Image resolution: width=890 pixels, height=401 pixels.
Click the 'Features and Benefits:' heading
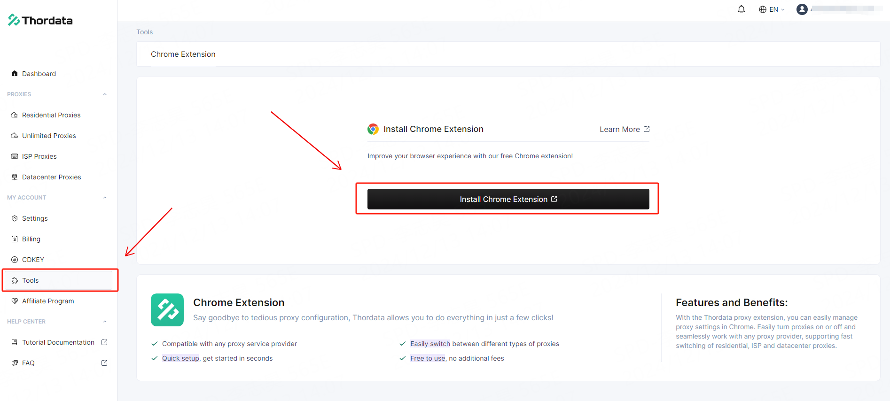732,302
